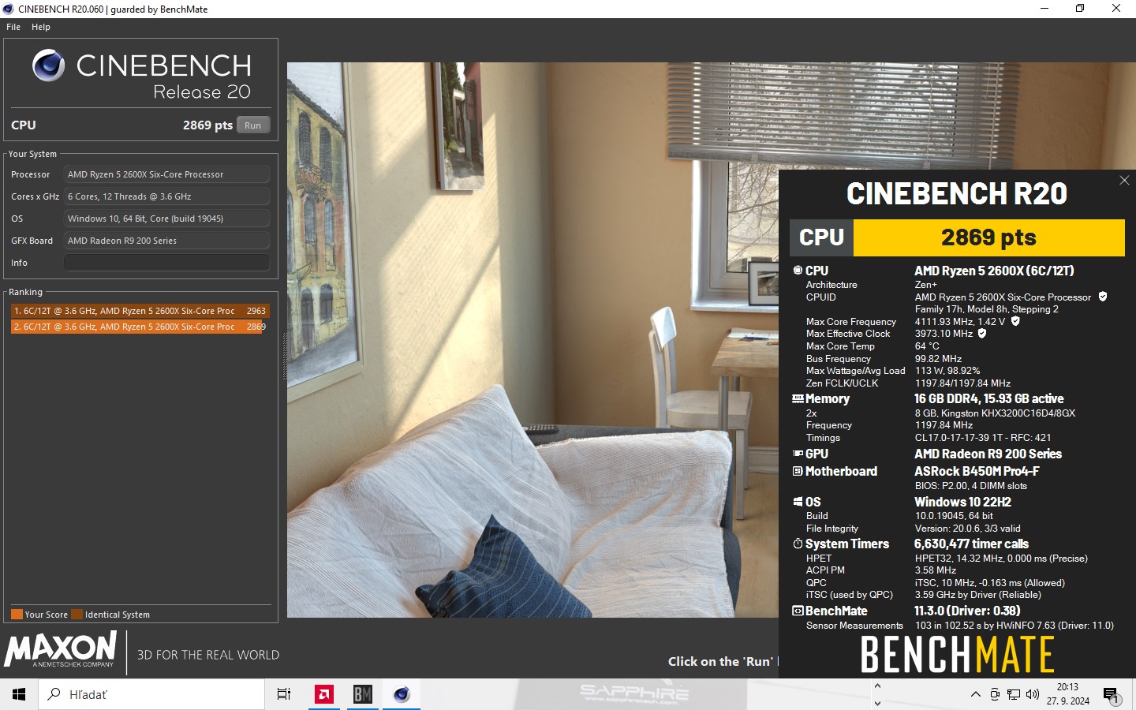Click the BenchMate section icon
The width and height of the screenshot is (1136, 710).
pyautogui.click(x=798, y=611)
